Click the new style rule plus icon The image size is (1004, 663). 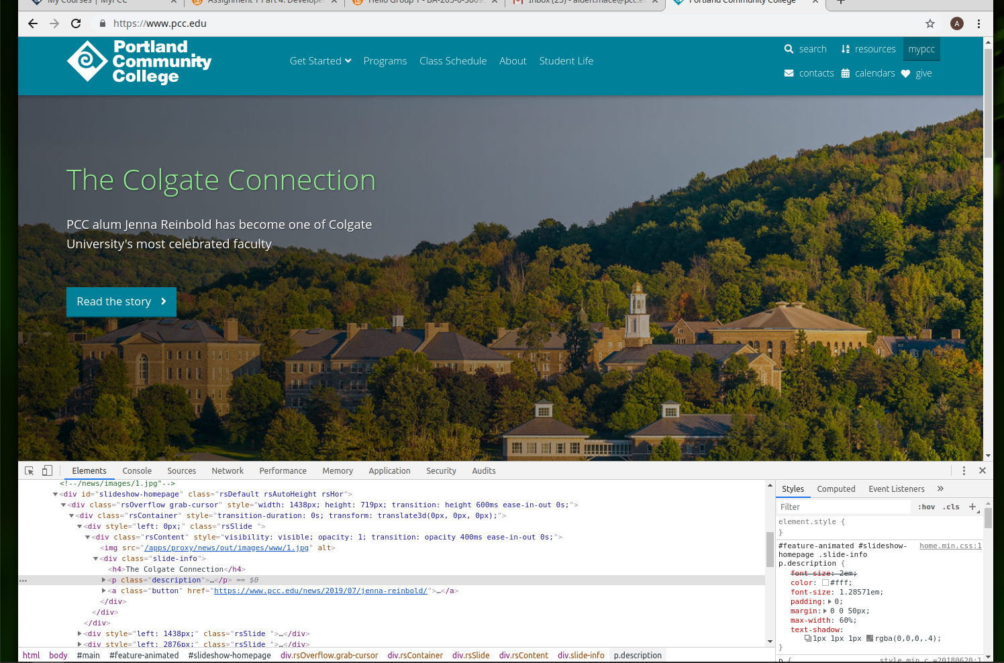972,507
